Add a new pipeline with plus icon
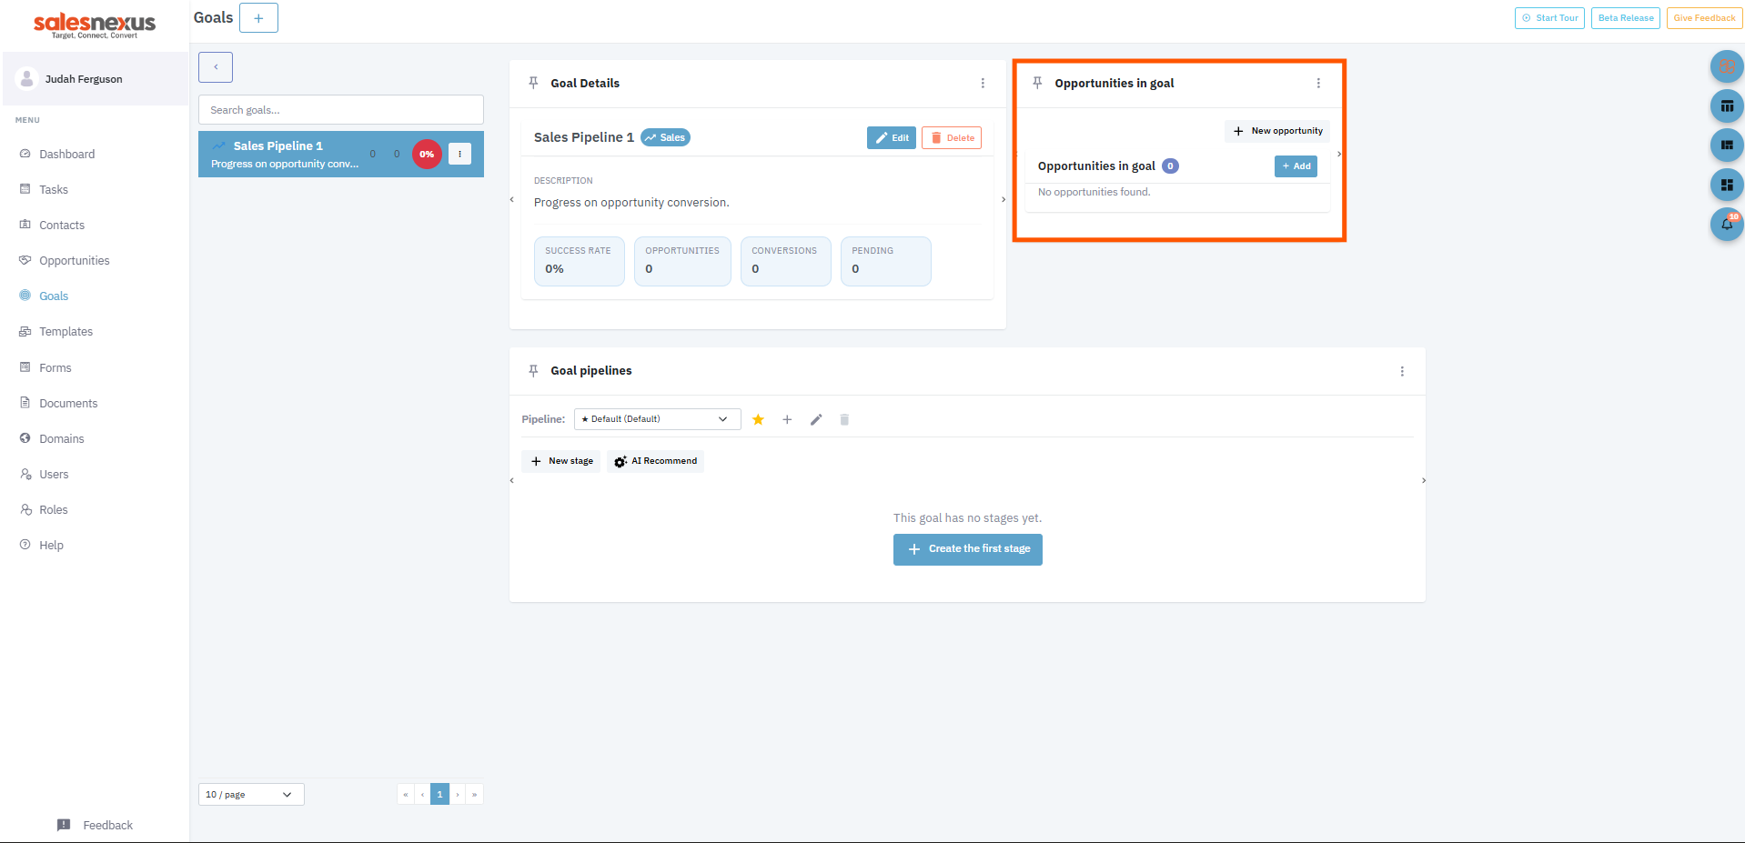This screenshot has height=843, width=1745. (x=787, y=419)
